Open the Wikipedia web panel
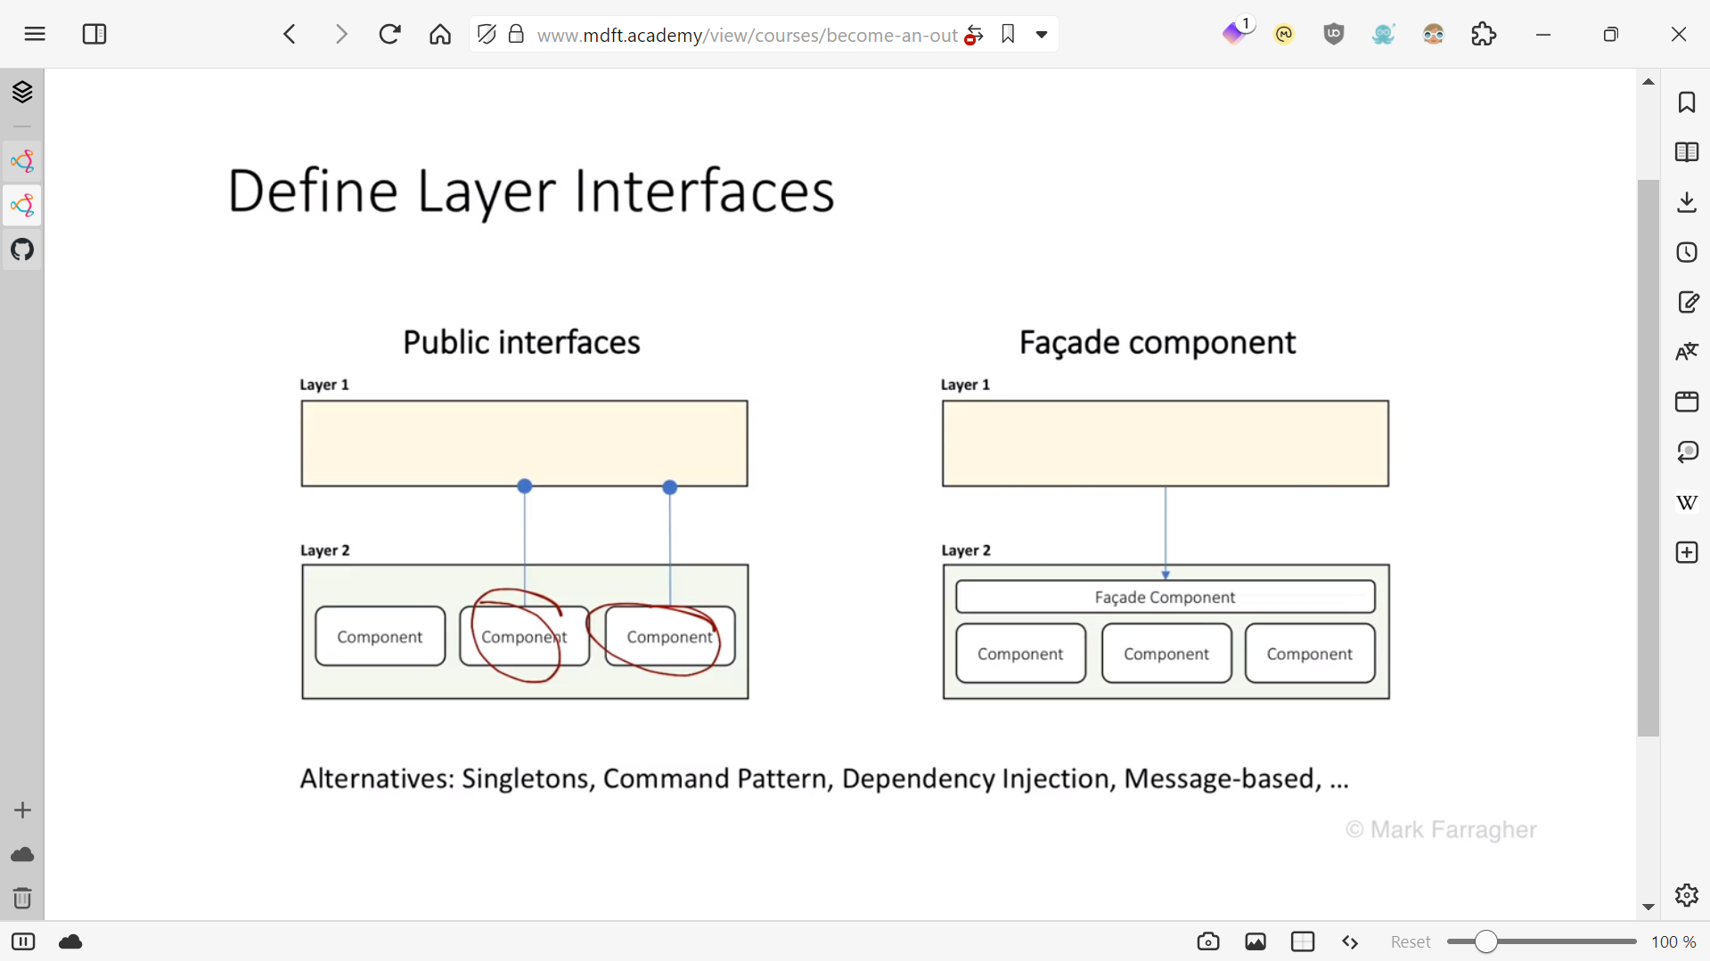1710x961 pixels. (x=1686, y=502)
